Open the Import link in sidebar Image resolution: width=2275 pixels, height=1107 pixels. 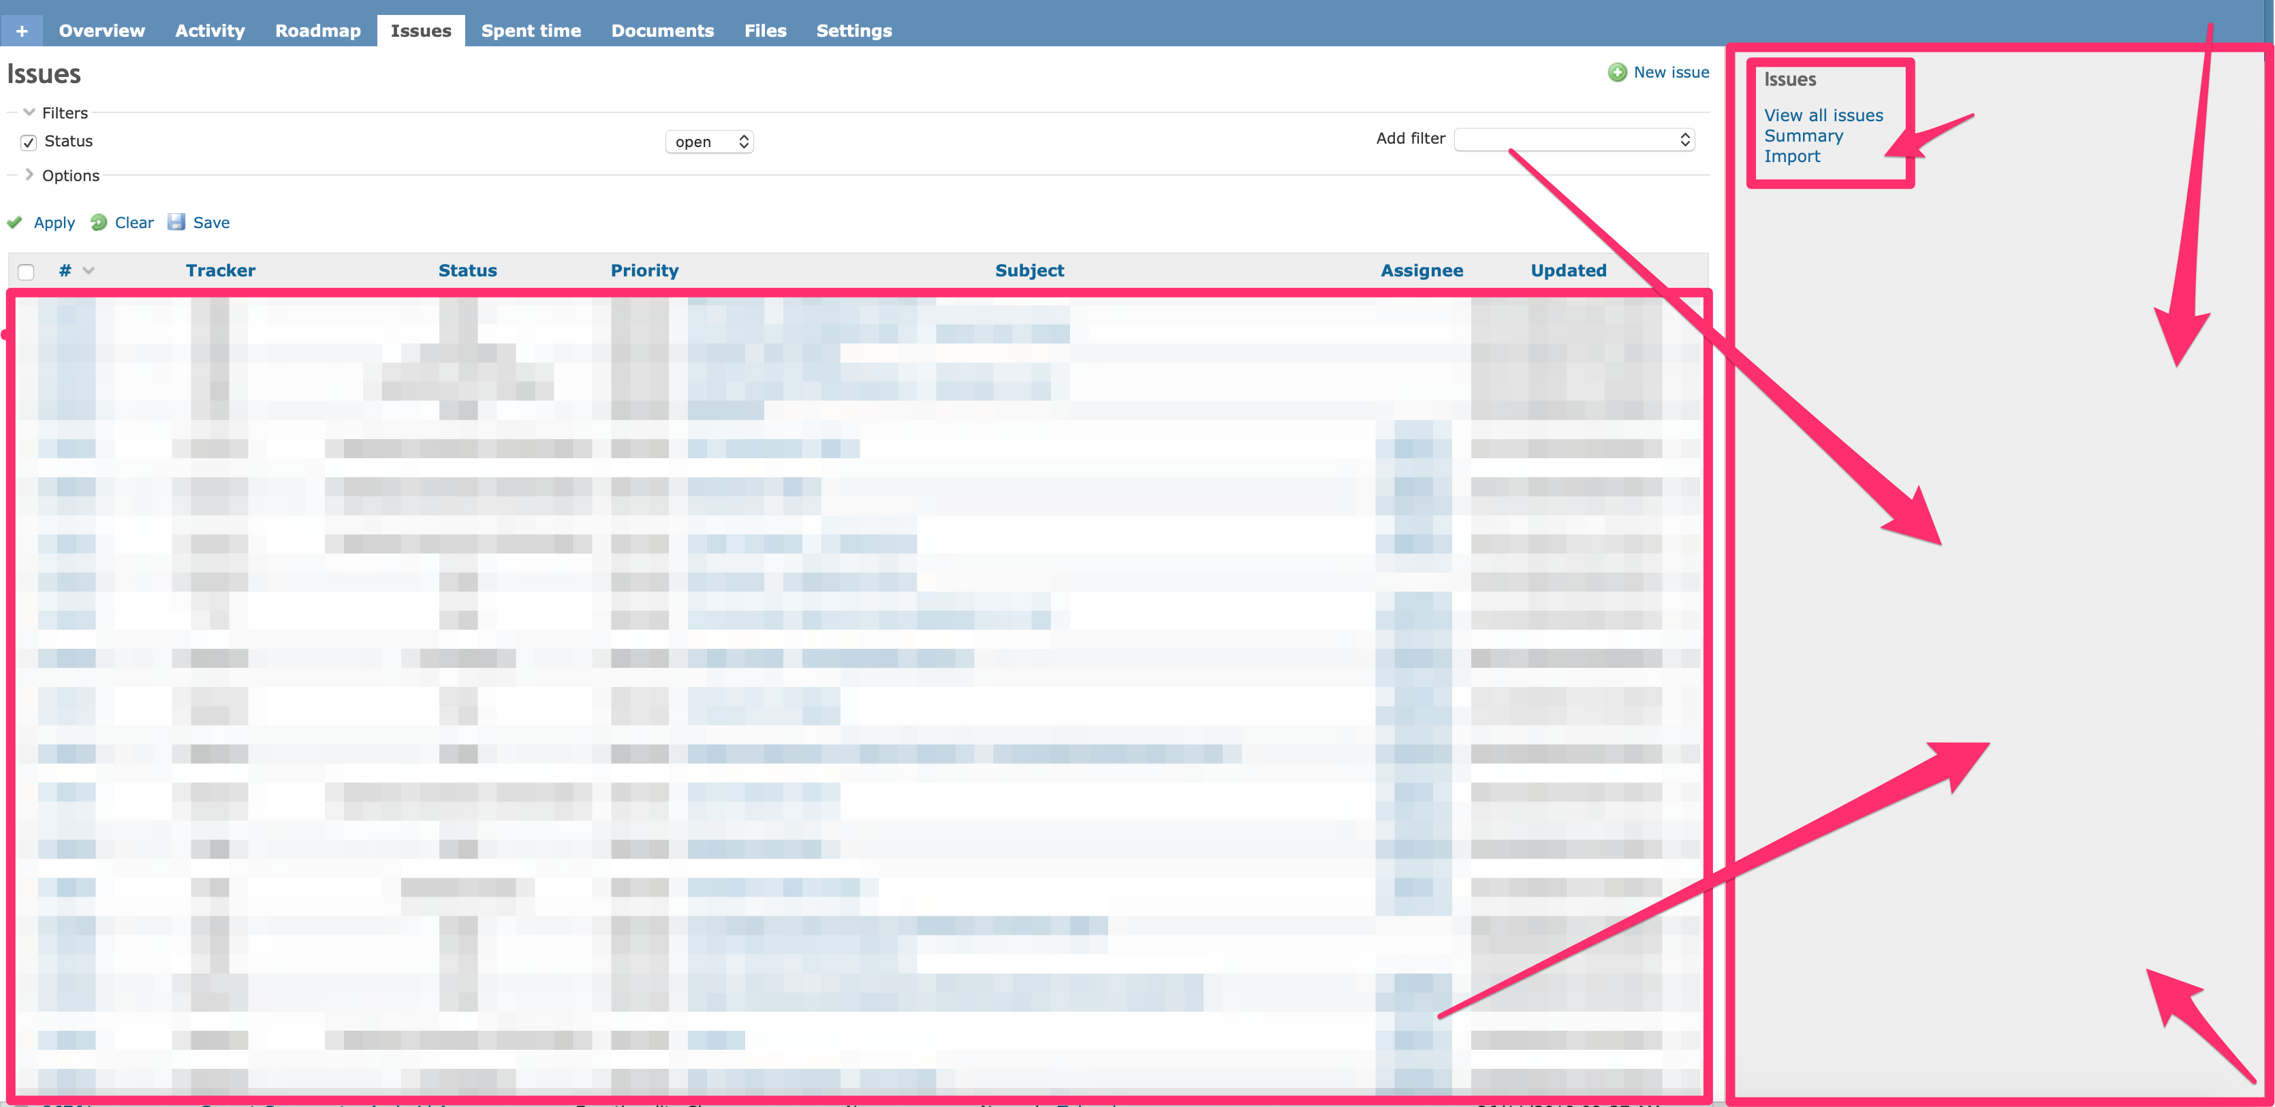[x=1792, y=157]
